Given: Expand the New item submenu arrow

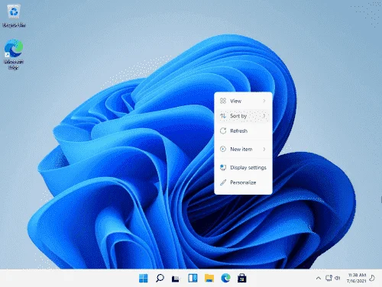Looking at the screenshot, I should point(264,149).
